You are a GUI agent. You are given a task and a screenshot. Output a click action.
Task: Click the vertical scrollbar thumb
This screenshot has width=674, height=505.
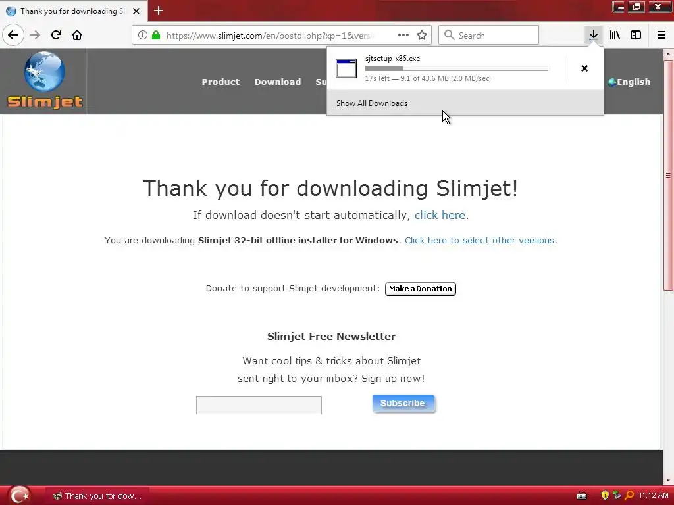(668, 176)
